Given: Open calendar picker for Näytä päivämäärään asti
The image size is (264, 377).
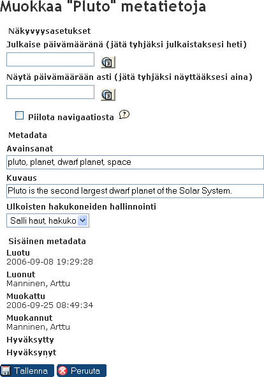Looking at the screenshot, I should [x=108, y=95].
